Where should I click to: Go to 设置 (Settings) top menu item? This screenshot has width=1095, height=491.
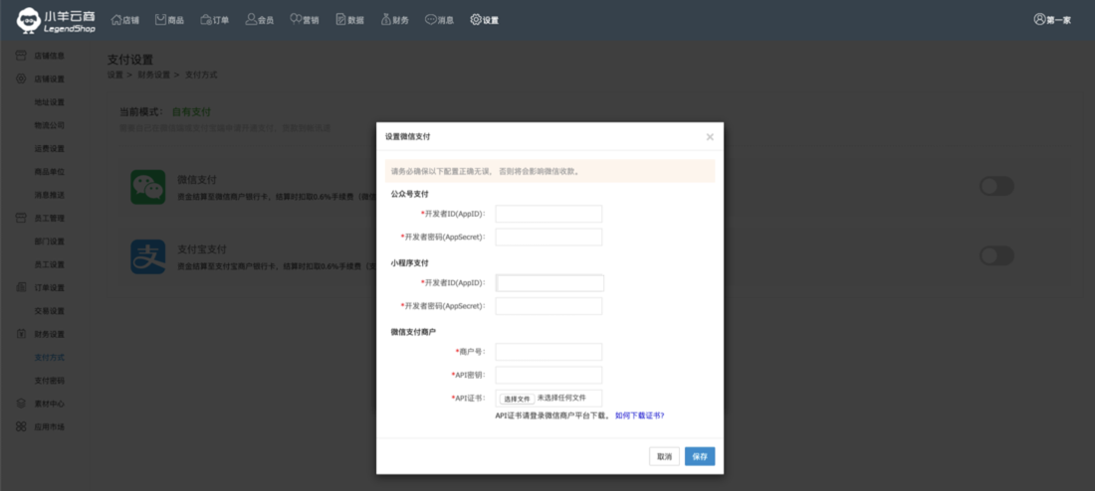(x=485, y=20)
